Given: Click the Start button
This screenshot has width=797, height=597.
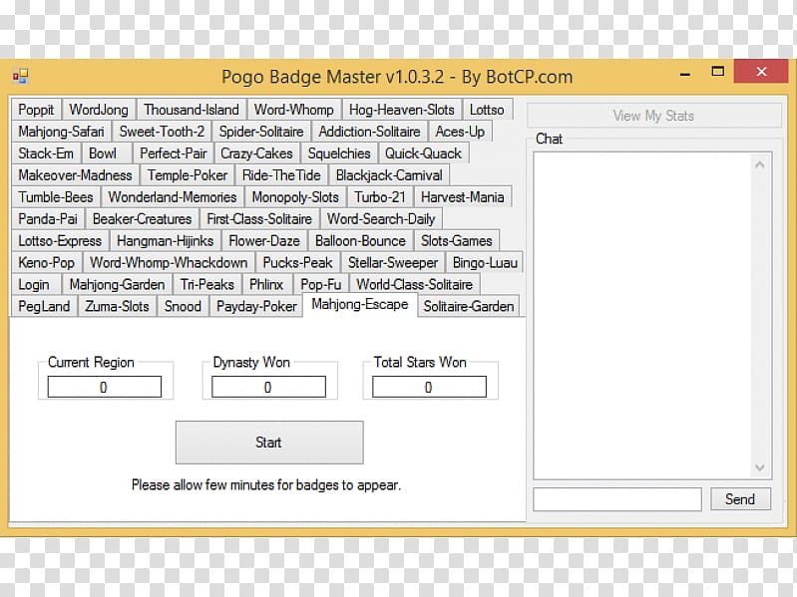Looking at the screenshot, I should (269, 443).
